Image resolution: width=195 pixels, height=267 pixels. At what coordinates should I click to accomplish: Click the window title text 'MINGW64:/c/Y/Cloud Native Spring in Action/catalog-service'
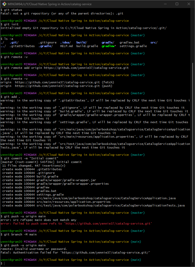pos(50,4)
